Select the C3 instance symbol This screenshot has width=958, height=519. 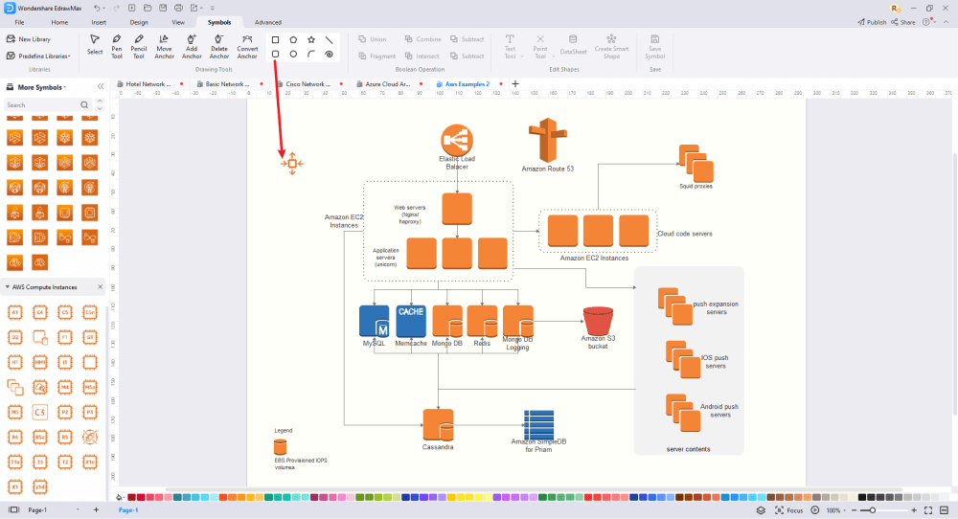[x=39, y=412]
